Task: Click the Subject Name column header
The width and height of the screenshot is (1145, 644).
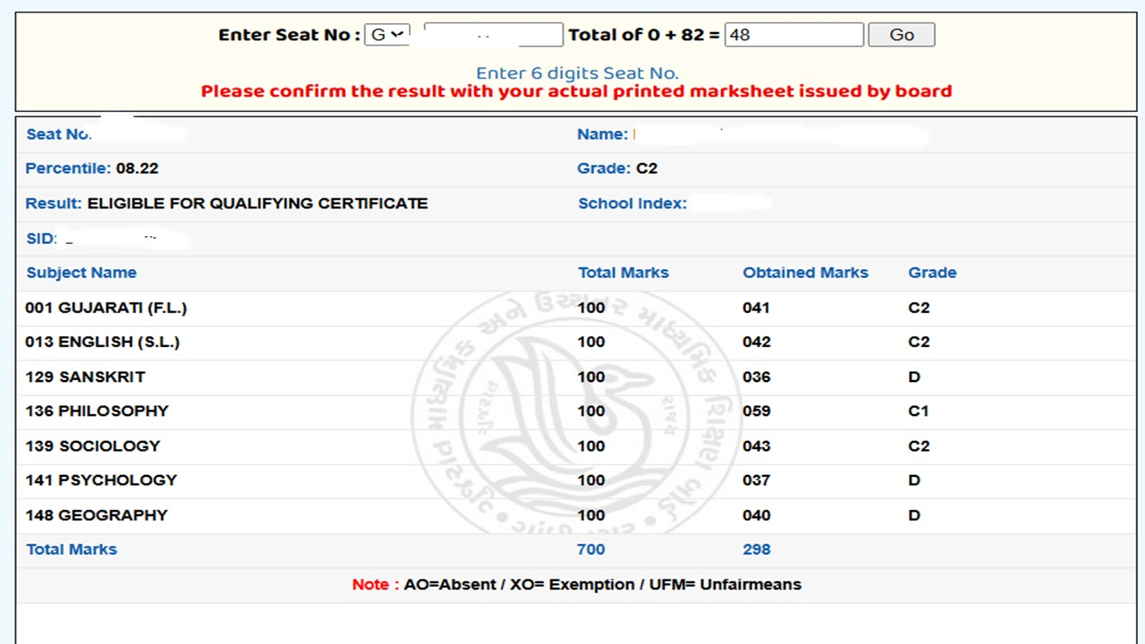Action: pyautogui.click(x=81, y=272)
